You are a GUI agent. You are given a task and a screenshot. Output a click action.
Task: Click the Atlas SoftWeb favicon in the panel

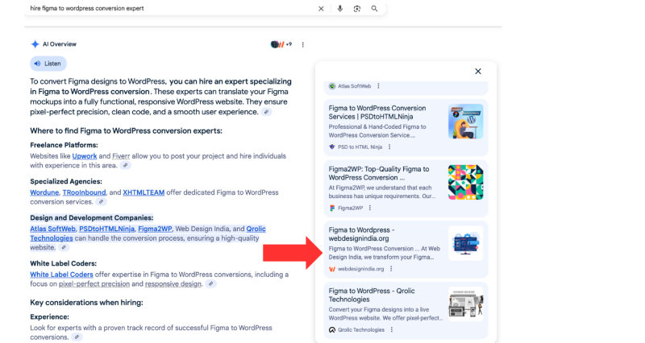(x=332, y=86)
